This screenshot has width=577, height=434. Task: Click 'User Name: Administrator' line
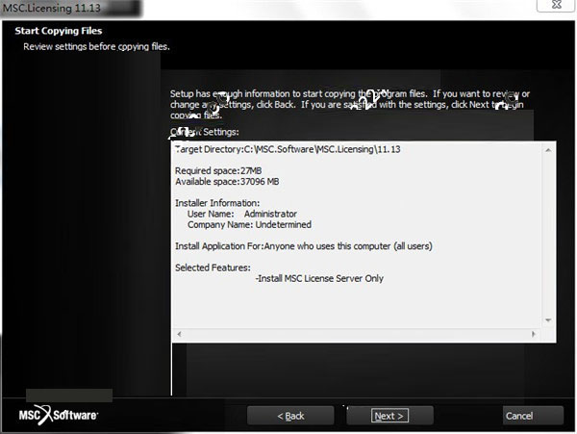point(242,214)
